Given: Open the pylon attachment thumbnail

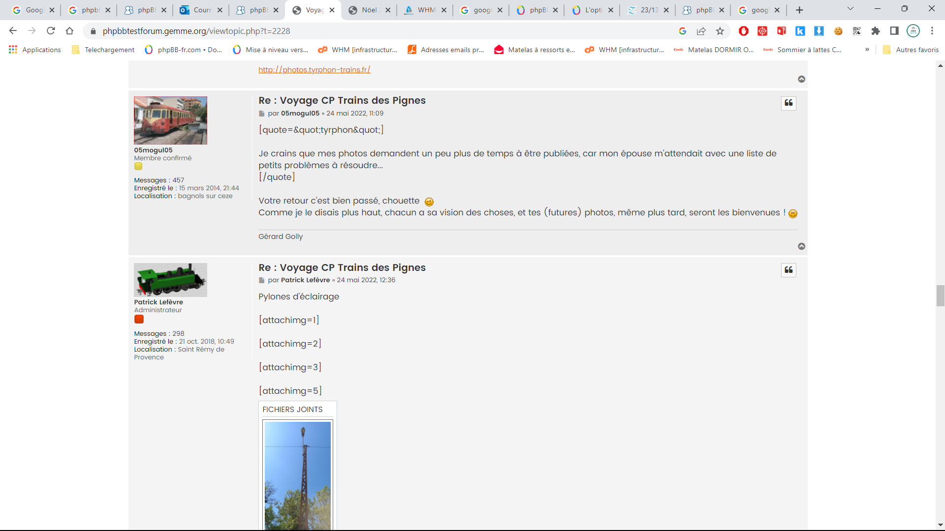Looking at the screenshot, I should coord(298,475).
